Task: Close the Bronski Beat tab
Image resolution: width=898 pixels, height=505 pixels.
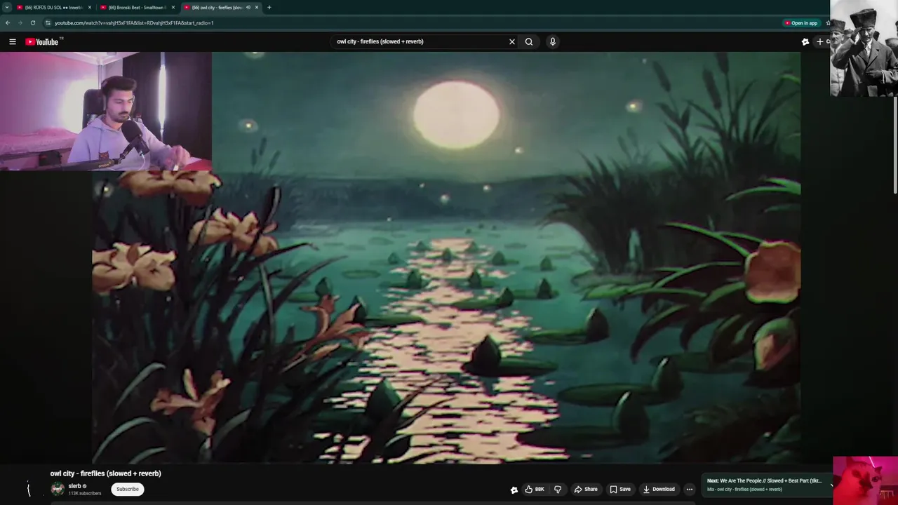Action: coord(173,7)
